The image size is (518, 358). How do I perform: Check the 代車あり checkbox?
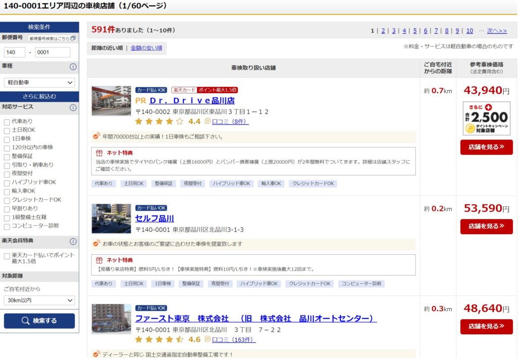coord(7,122)
